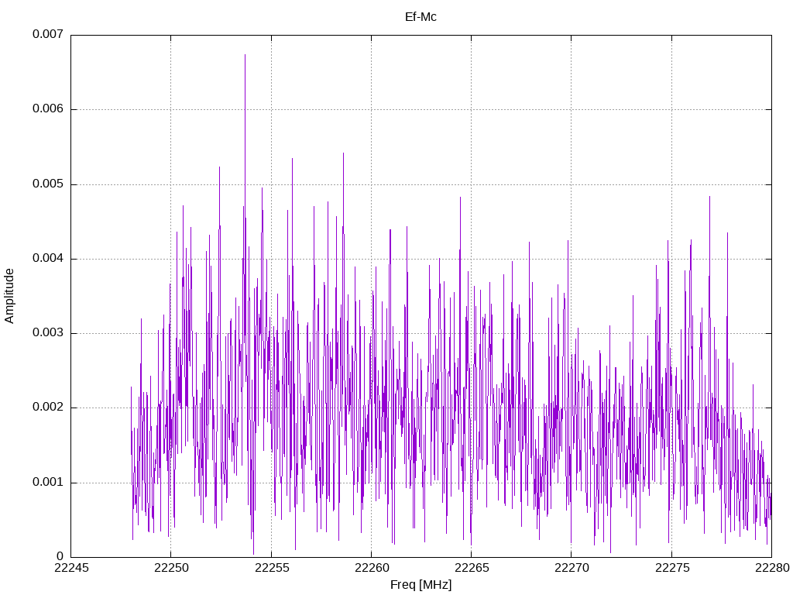This screenshot has width=793, height=595.
Task: Click the x-axis tick label 22255
Action: [x=272, y=568]
